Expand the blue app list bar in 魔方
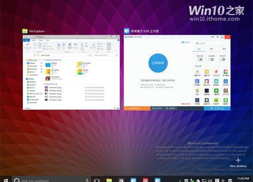 [217, 108]
